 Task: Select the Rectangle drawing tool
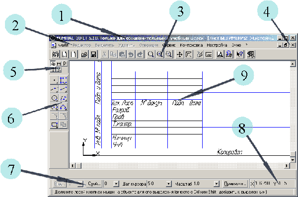point(54,125)
